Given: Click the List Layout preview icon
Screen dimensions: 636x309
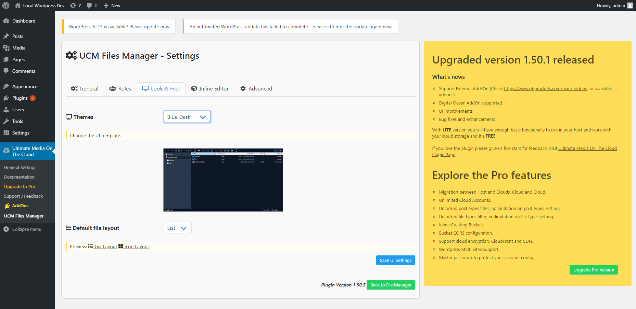Looking at the screenshot, I should tap(91, 247).
